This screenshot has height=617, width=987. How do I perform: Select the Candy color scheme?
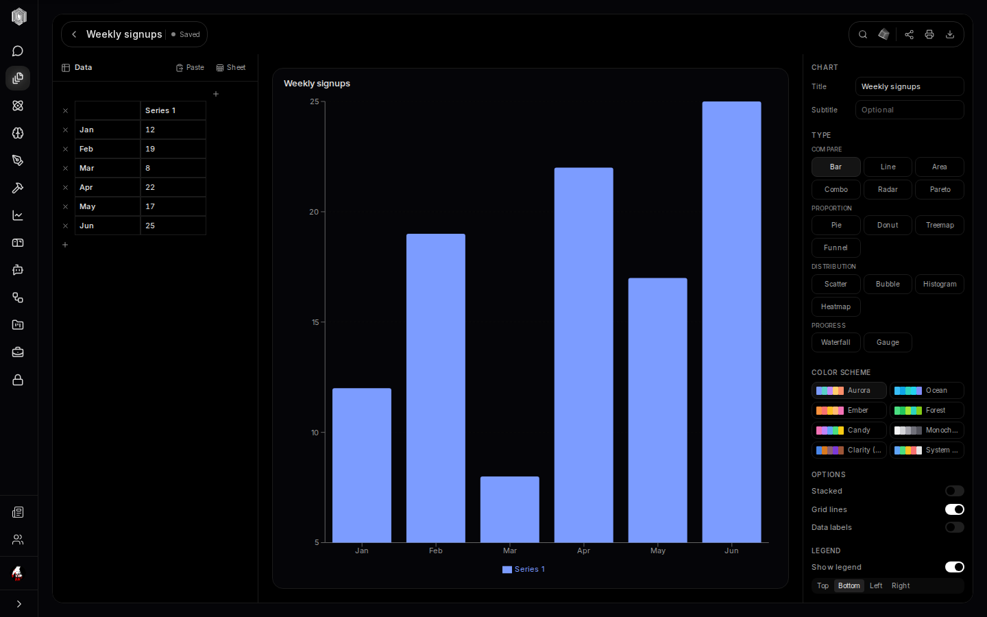point(849,430)
